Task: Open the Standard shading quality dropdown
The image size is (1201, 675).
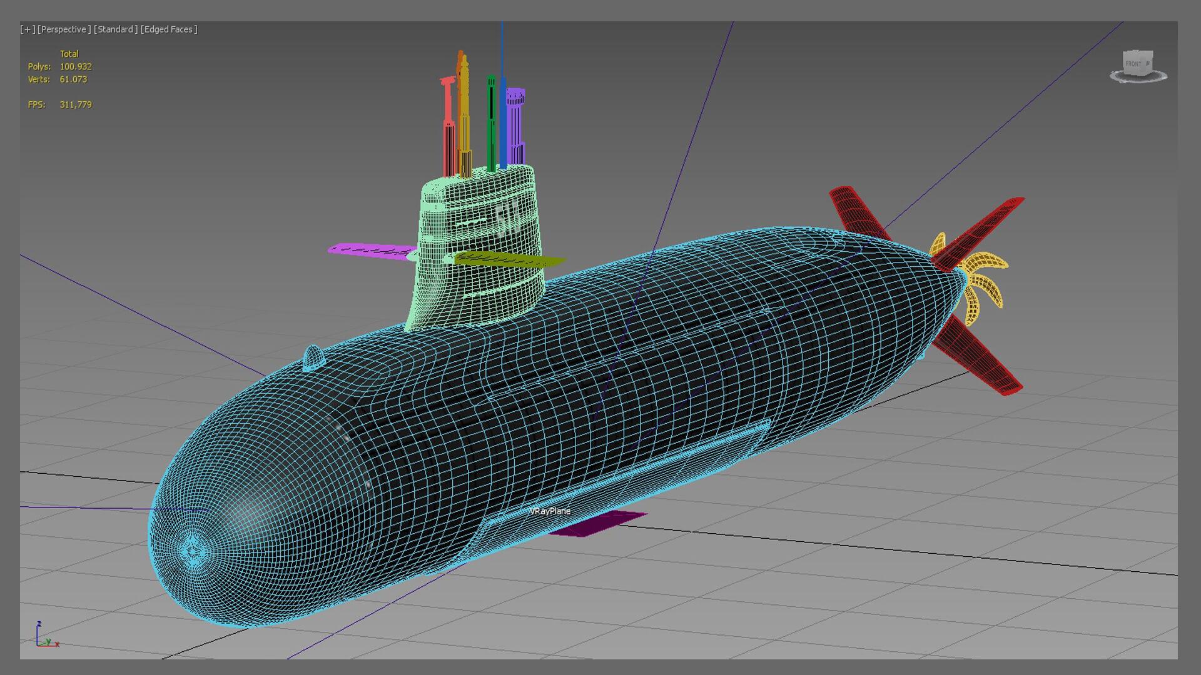Action: [x=116, y=29]
